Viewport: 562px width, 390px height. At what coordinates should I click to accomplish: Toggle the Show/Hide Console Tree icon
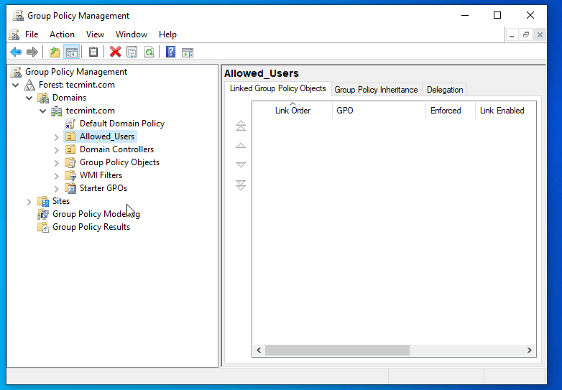[x=71, y=52]
